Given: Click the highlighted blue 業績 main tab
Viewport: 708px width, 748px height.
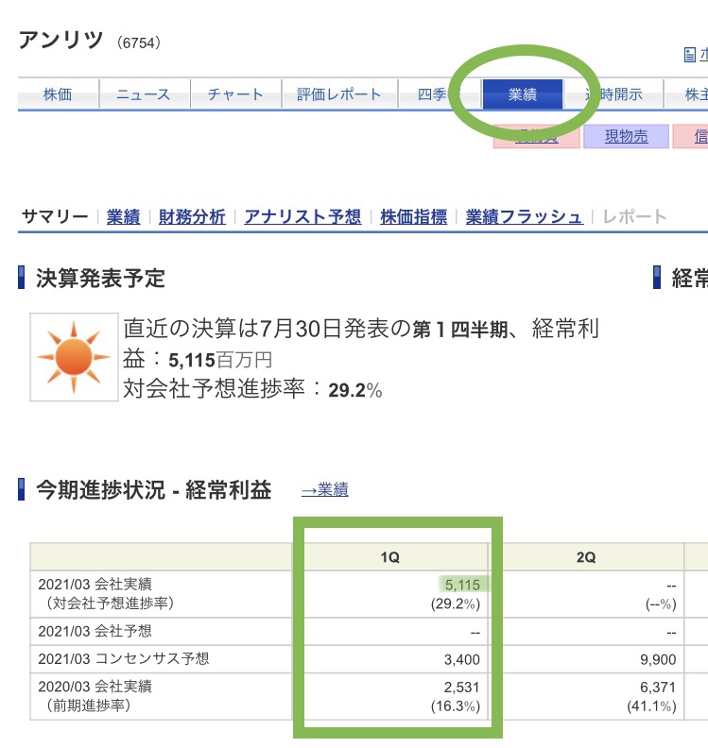Looking at the screenshot, I should 523,94.
